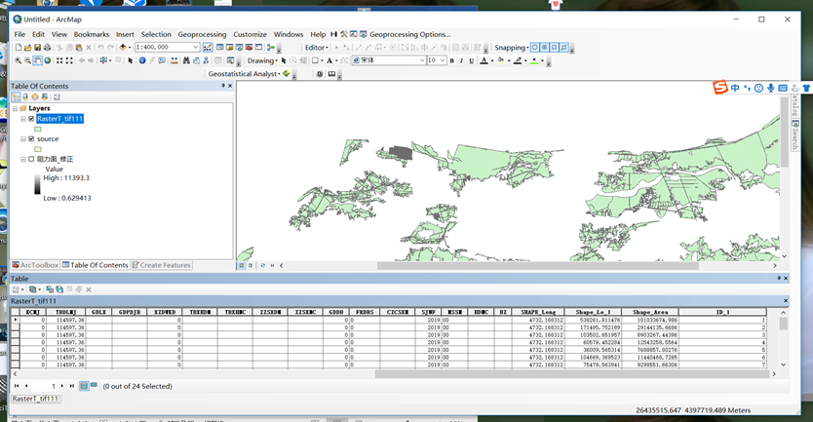Go to last record in Table
Viewport: 813px width, 422px height.
click(x=71, y=386)
